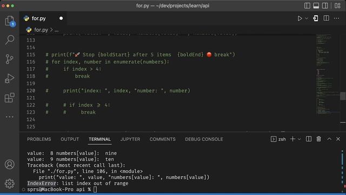This screenshot has width=346, height=195.
Task: Switch to the OUTPUT panel tab
Action: coord(70,139)
